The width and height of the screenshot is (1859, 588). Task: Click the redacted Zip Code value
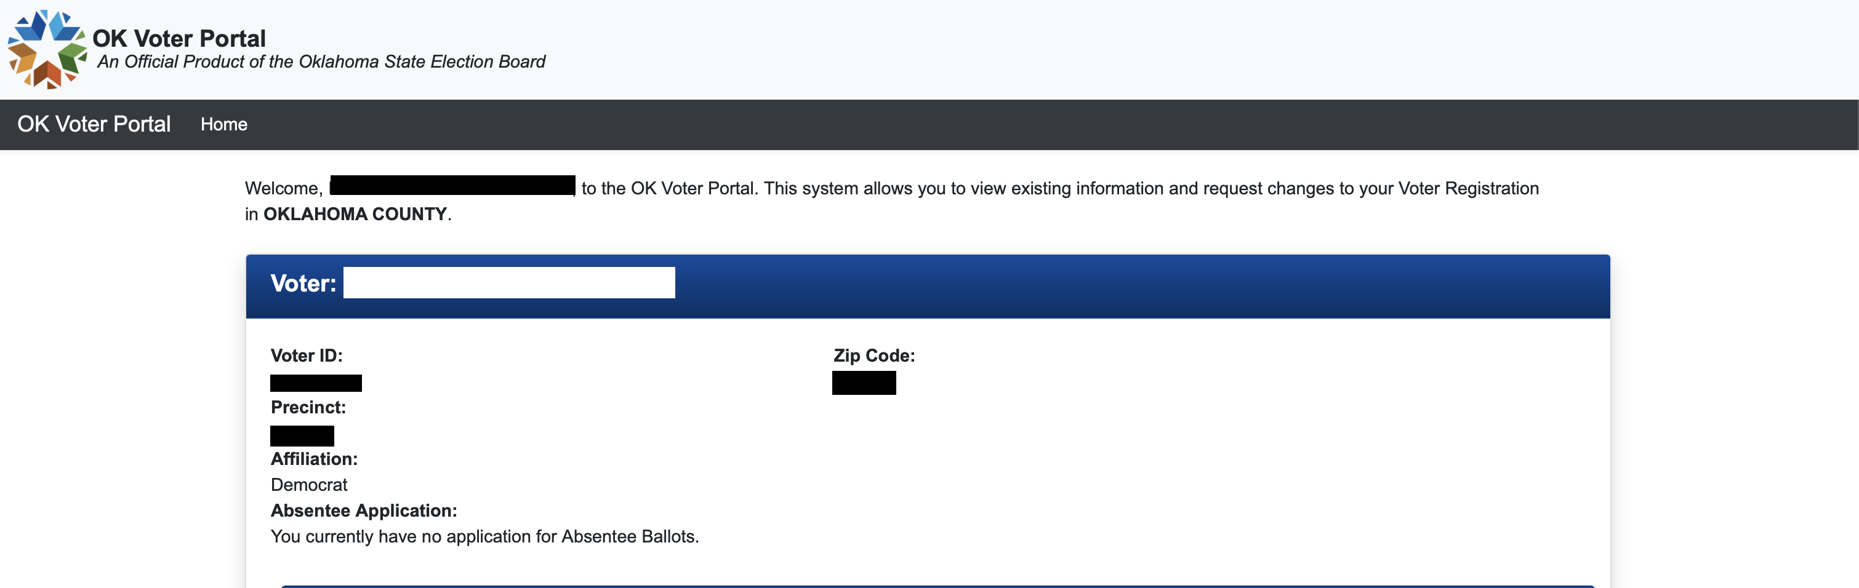864,383
